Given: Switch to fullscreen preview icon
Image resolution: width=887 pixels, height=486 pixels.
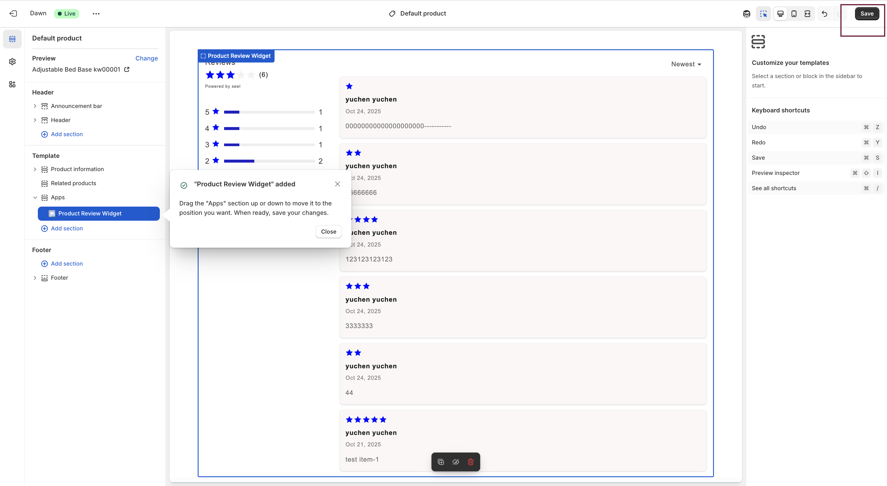Looking at the screenshot, I should (x=807, y=14).
